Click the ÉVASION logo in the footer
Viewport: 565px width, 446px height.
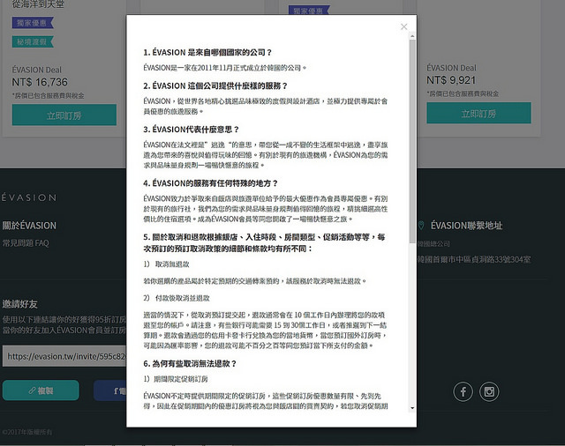coord(29,197)
